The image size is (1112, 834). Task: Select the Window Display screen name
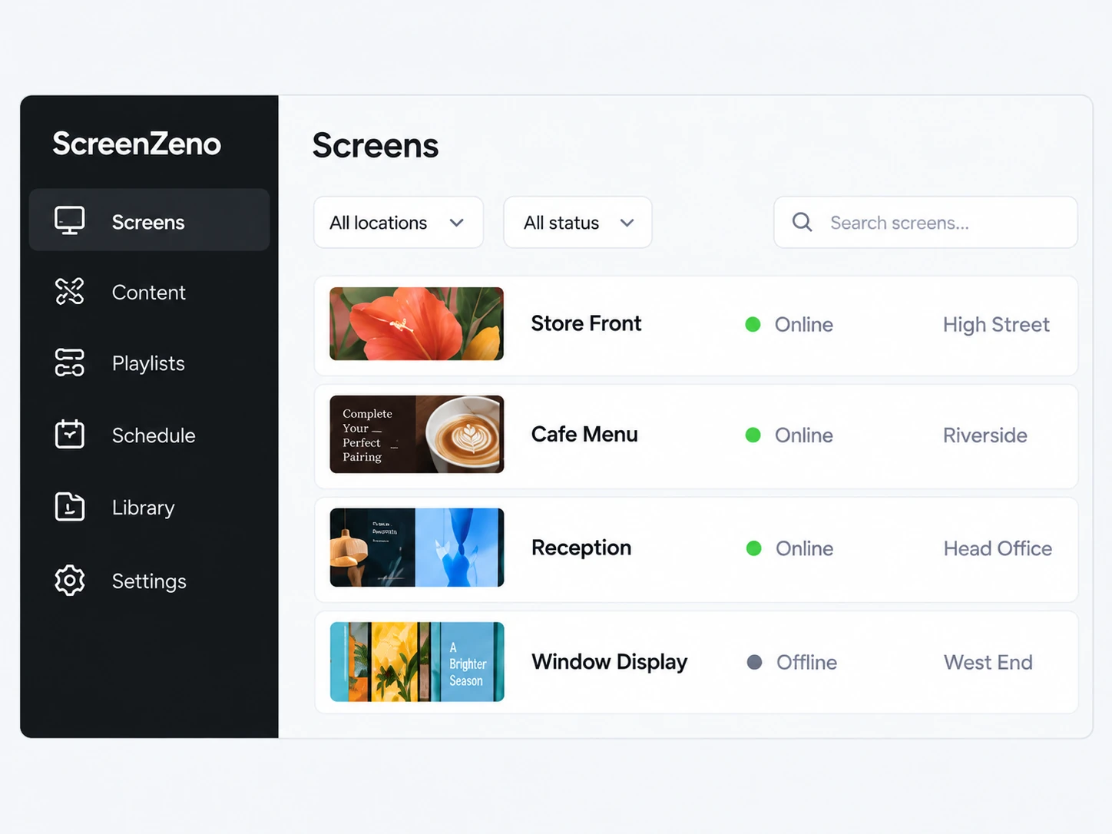610,661
